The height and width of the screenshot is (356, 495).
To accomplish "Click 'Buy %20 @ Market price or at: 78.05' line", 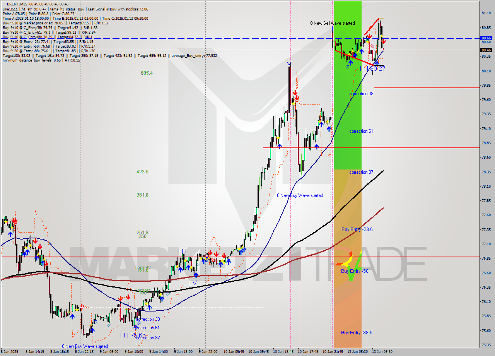I will click(55, 23).
